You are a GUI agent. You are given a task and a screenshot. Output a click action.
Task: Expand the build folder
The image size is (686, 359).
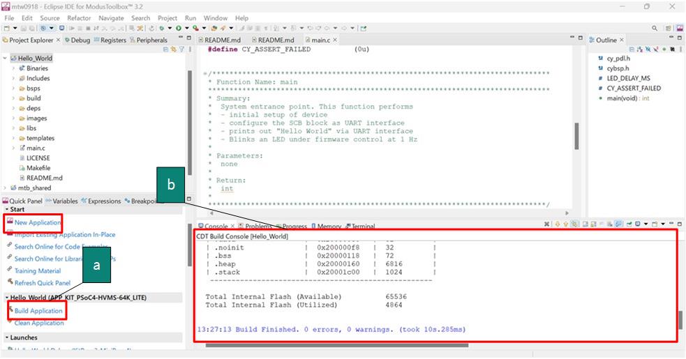[13, 98]
